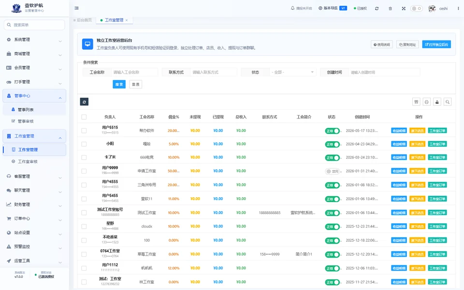Click 收益明细 for 用户5515 row
This screenshot has width=464, height=290.
pos(399,130)
